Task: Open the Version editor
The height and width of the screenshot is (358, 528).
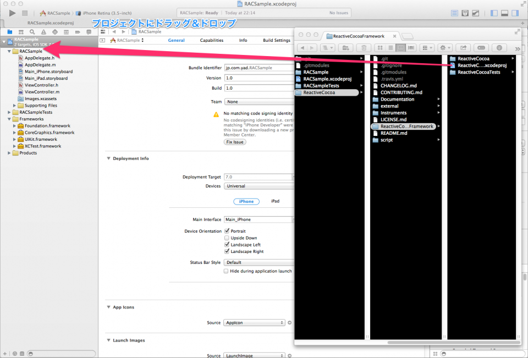Action: point(476,13)
